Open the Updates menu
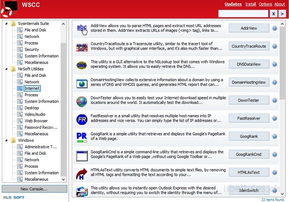The height and width of the screenshot is (202, 289). coord(233,4)
